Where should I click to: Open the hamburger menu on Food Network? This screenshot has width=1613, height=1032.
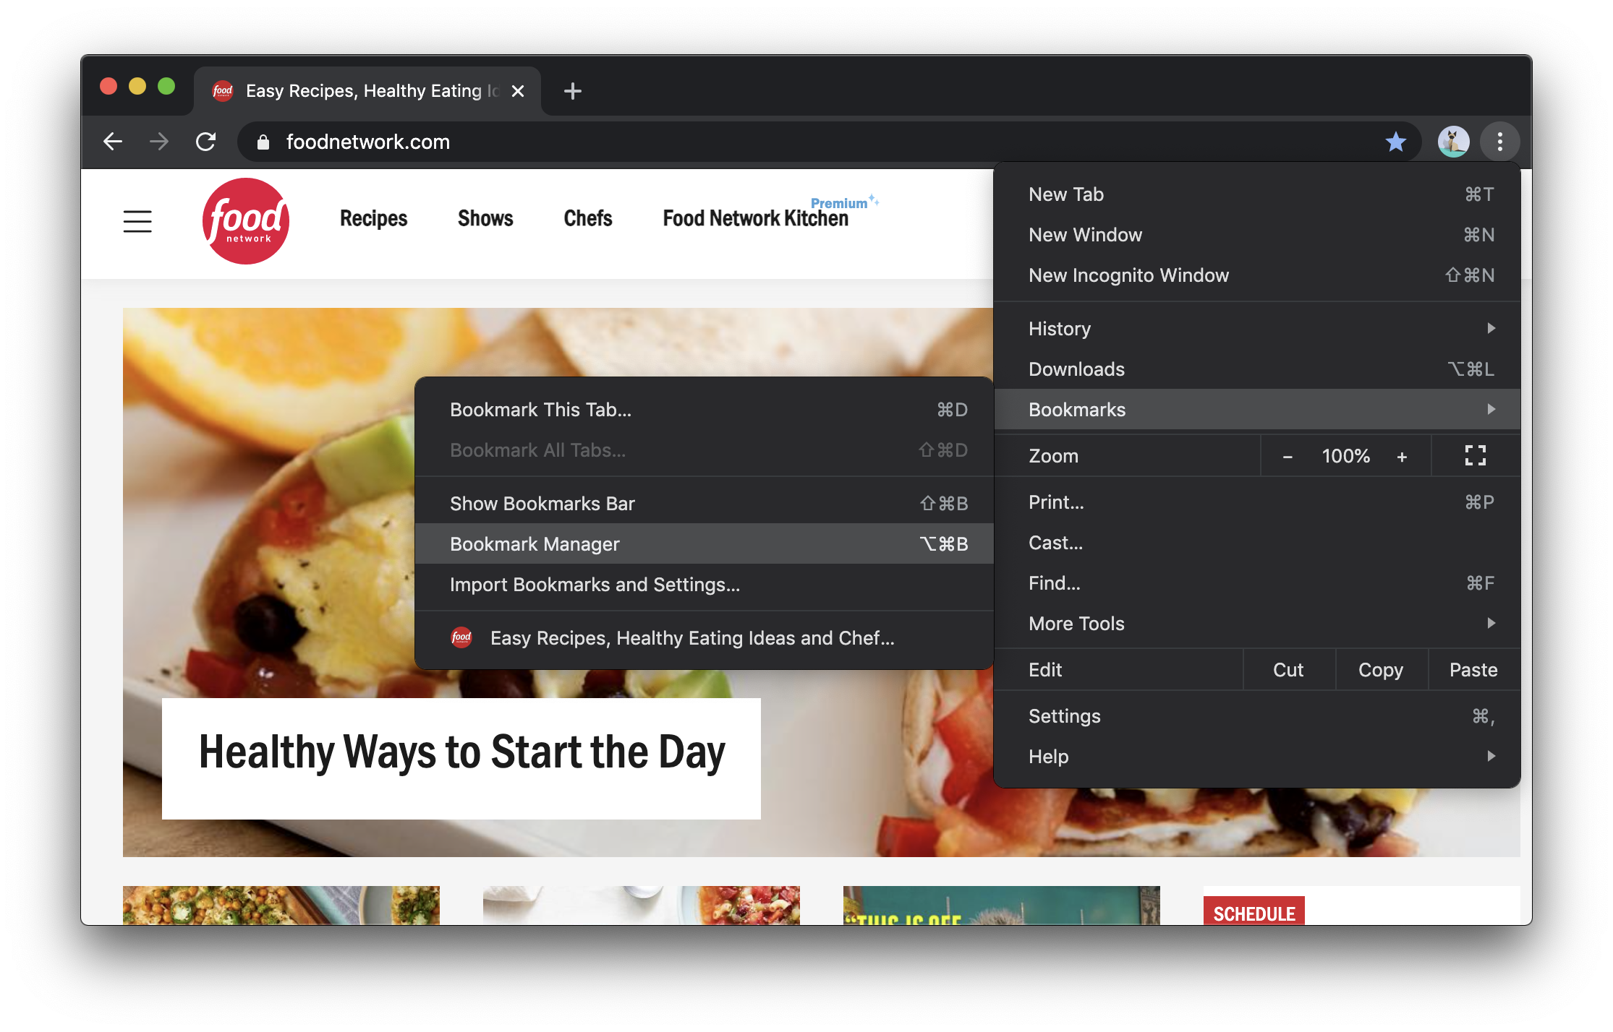[x=137, y=221]
